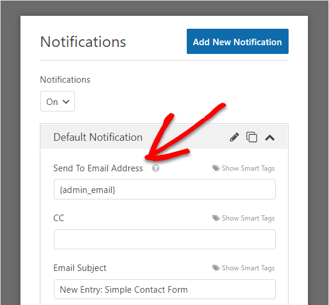Open the Notifications On dropdown
The width and height of the screenshot is (329, 305).
pos(57,101)
